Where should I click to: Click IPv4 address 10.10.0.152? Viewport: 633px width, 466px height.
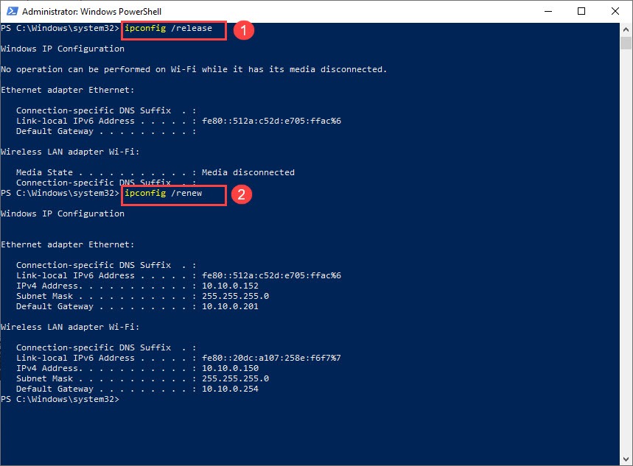(230, 286)
